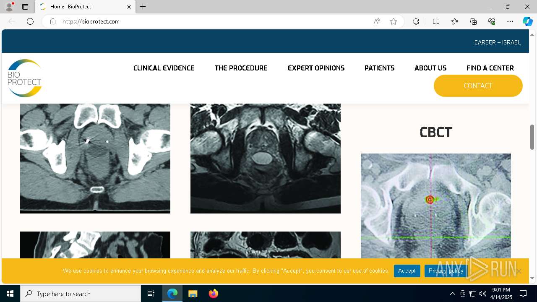Image resolution: width=537 pixels, height=302 pixels.
Task: Open the taskbar clock and date
Action: (x=501, y=294)
